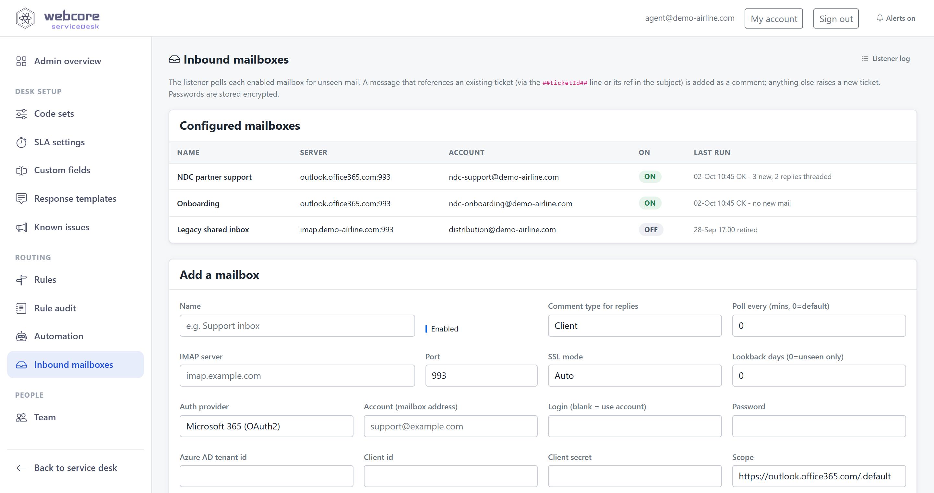Viewport: 934px width, 493px height.
Task: Click the Port field showing 993
Action: point(481,376)
